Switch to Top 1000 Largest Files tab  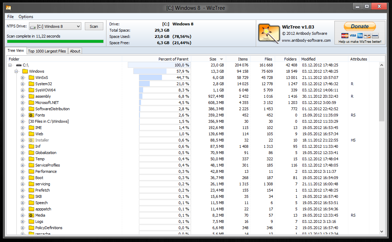[x=47, y=51]
